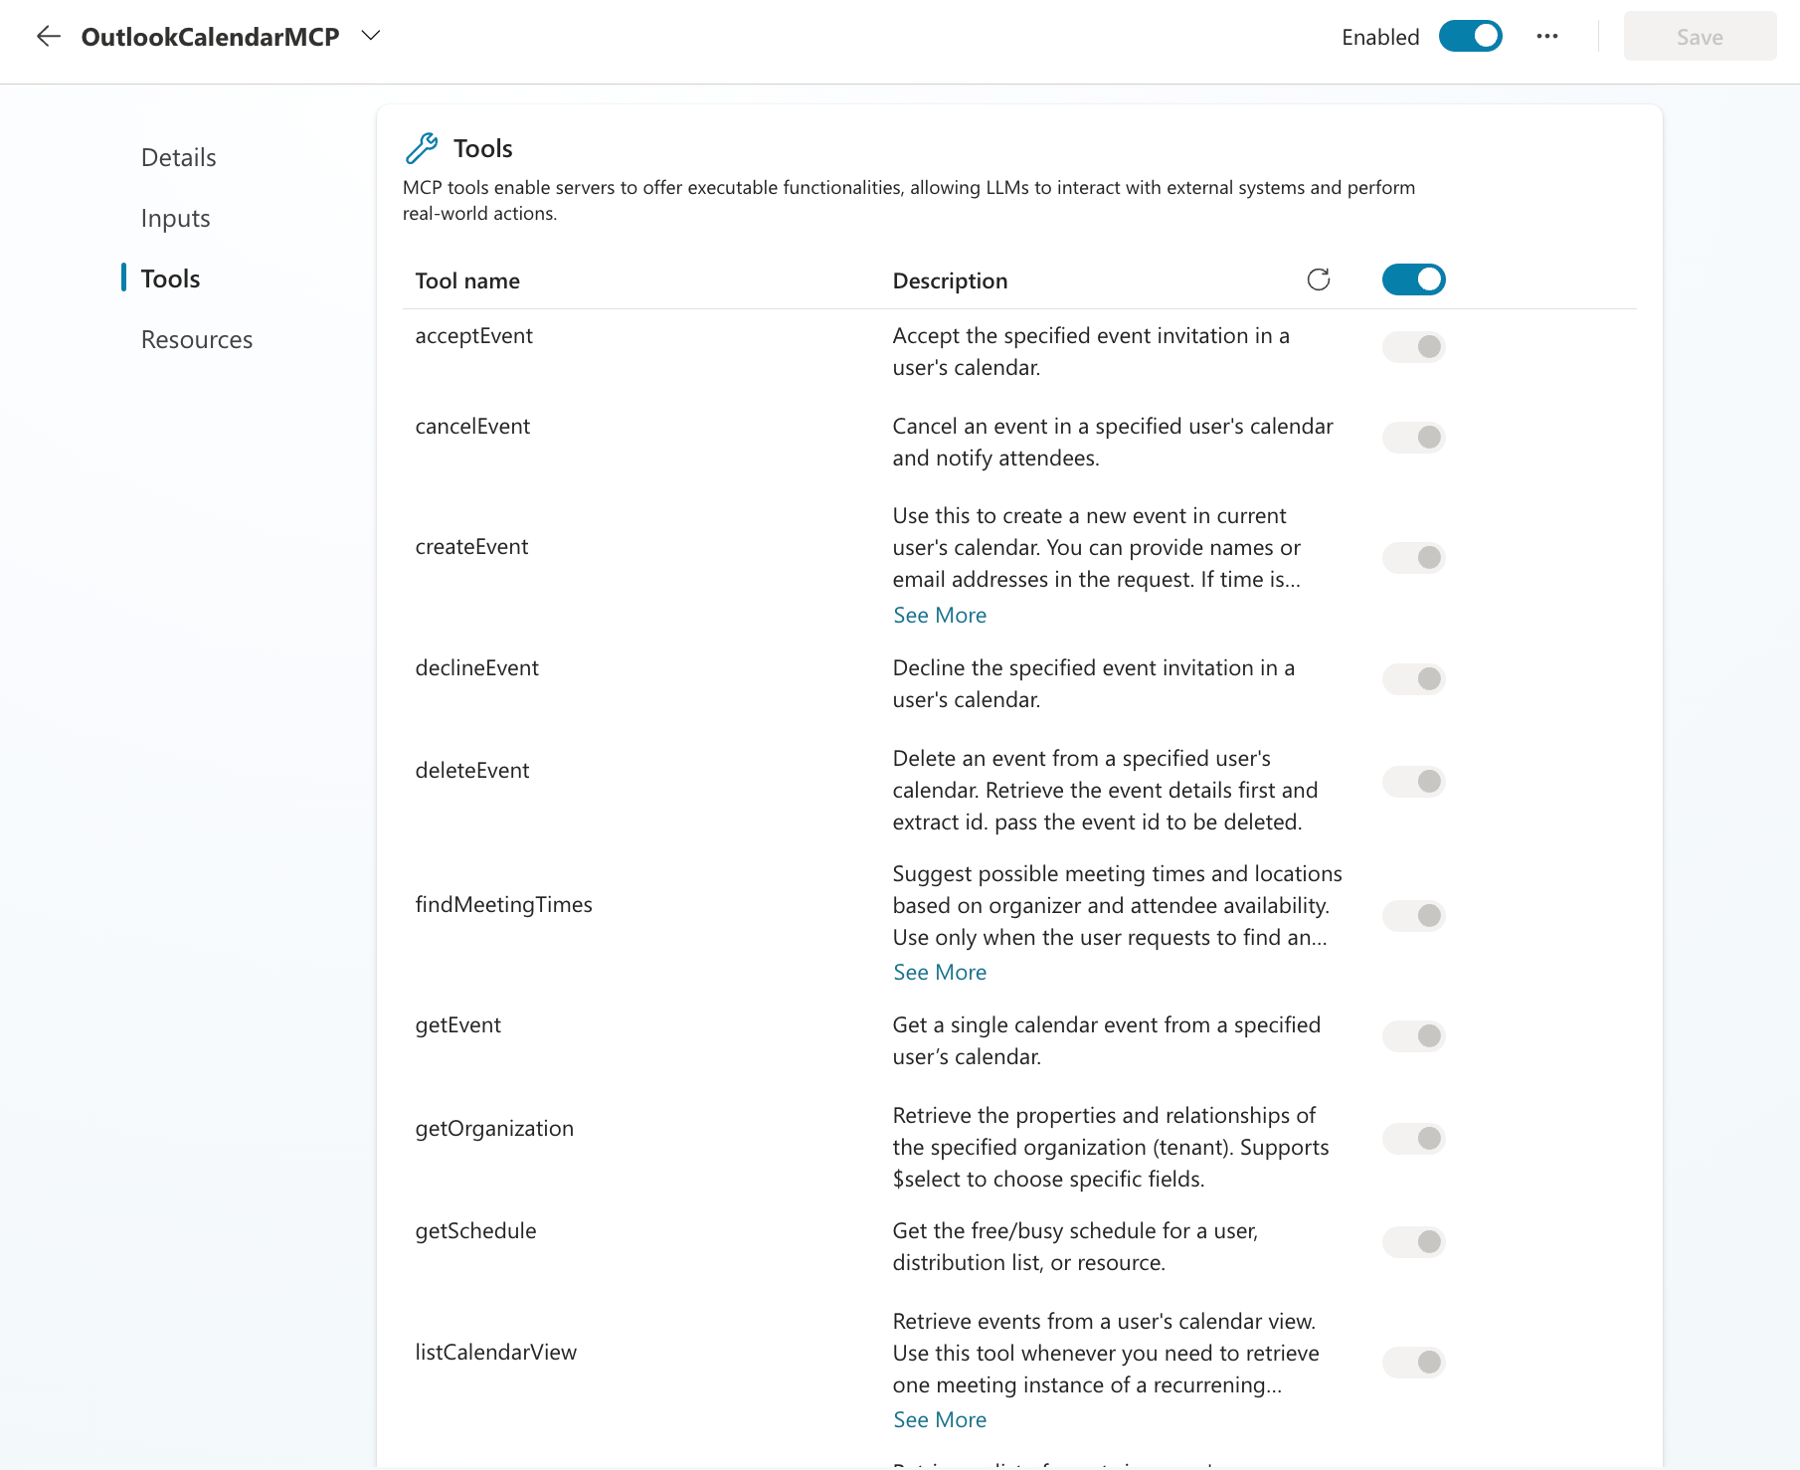Enable findMeetingTimes
The width and height of the screenshot is (1800, 1470).
[1413, 915]
